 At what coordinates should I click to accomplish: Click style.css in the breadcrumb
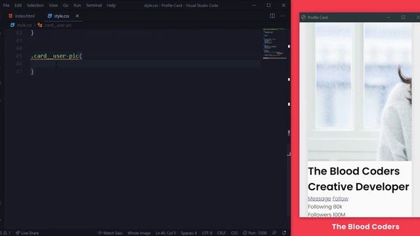tap(24, 25)
